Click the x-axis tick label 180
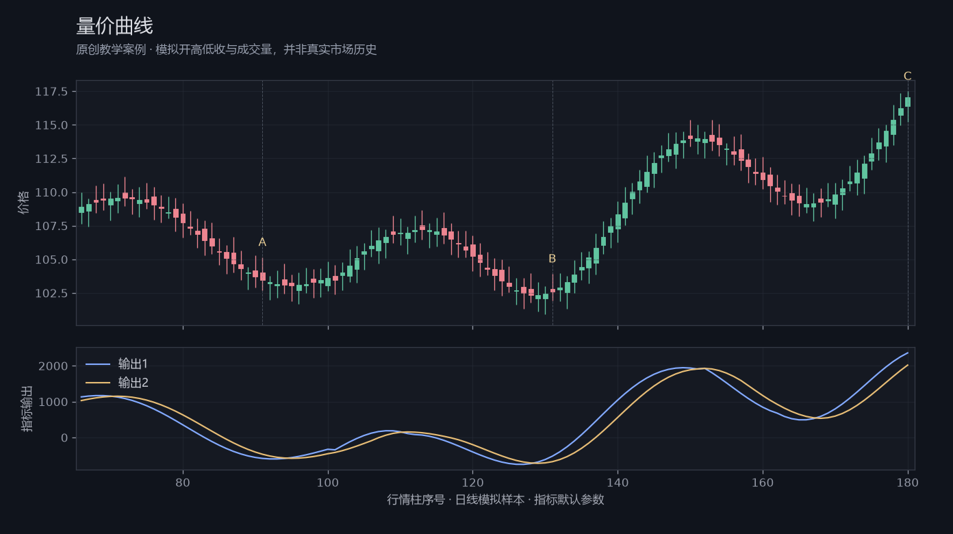The height and width of the screenshot is (534, 953). [907, 482]
